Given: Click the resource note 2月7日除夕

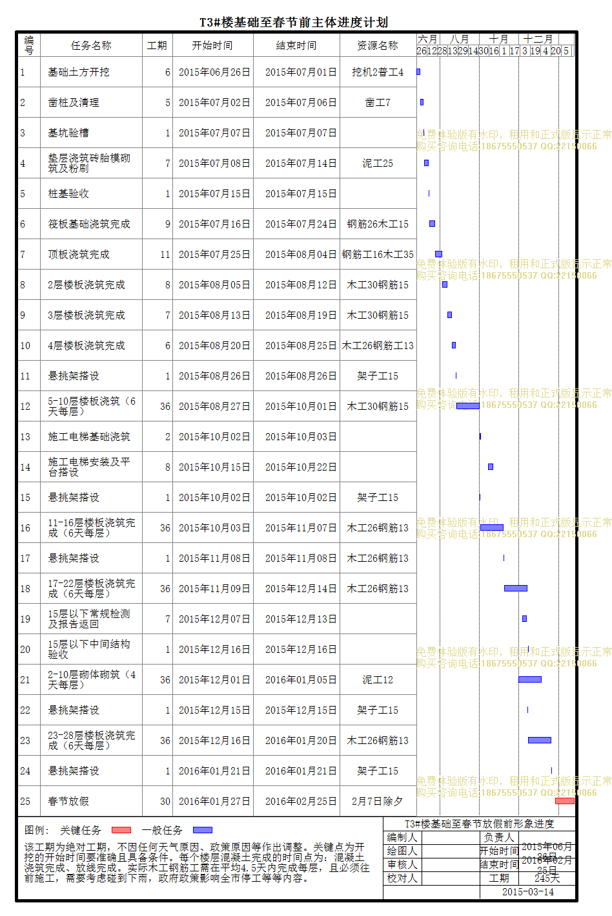Looking at the screenshot, I should (x=378, y=802).
